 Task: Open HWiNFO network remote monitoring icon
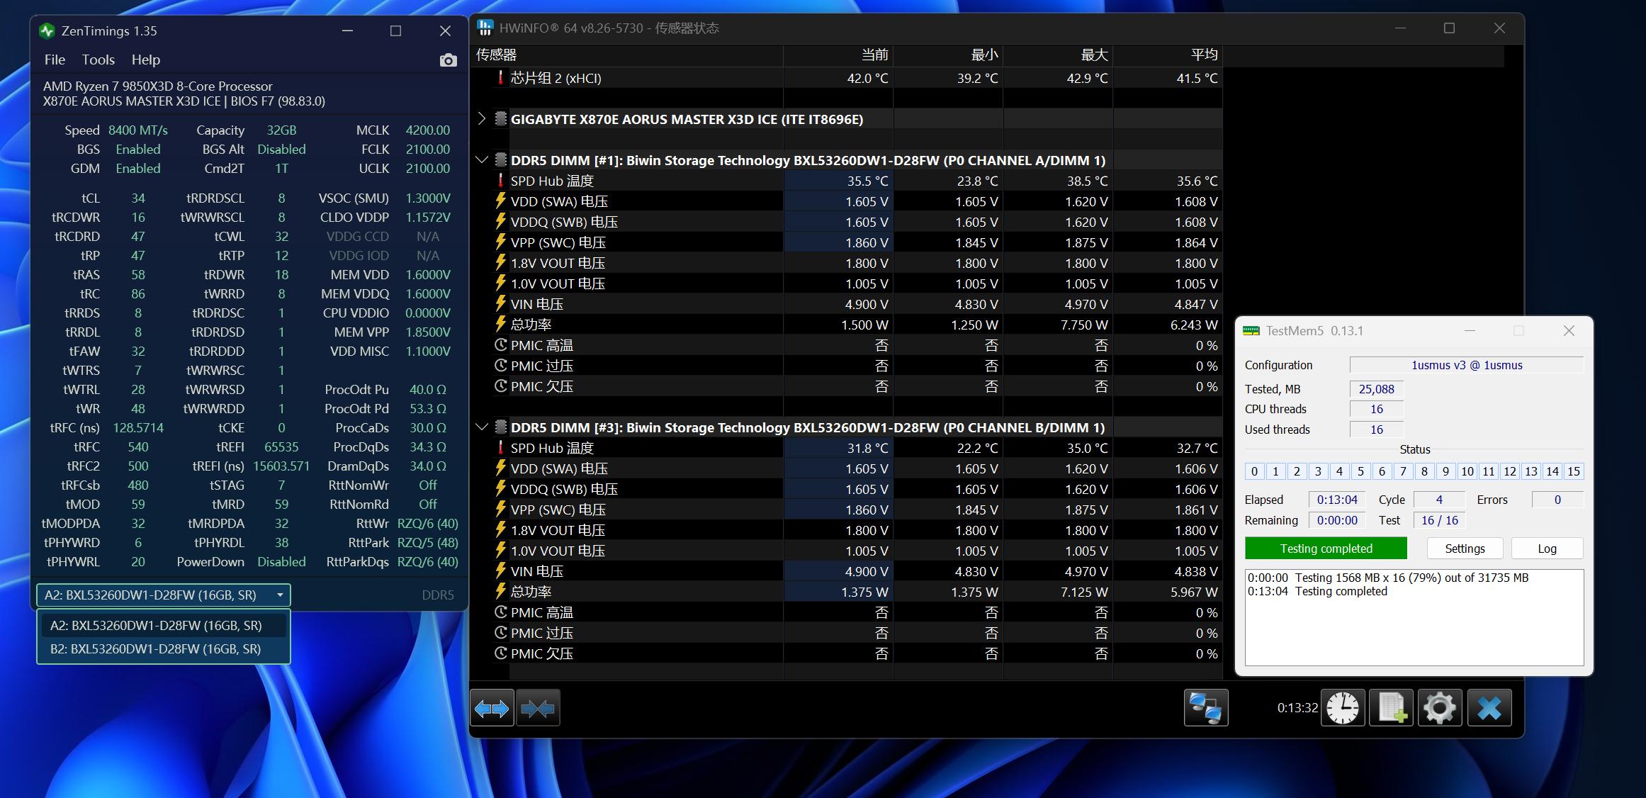pyautogui.click(x=1205, y=708)
